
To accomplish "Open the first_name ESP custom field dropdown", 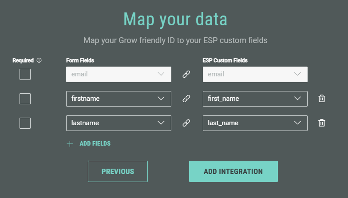I will [255, 99].
